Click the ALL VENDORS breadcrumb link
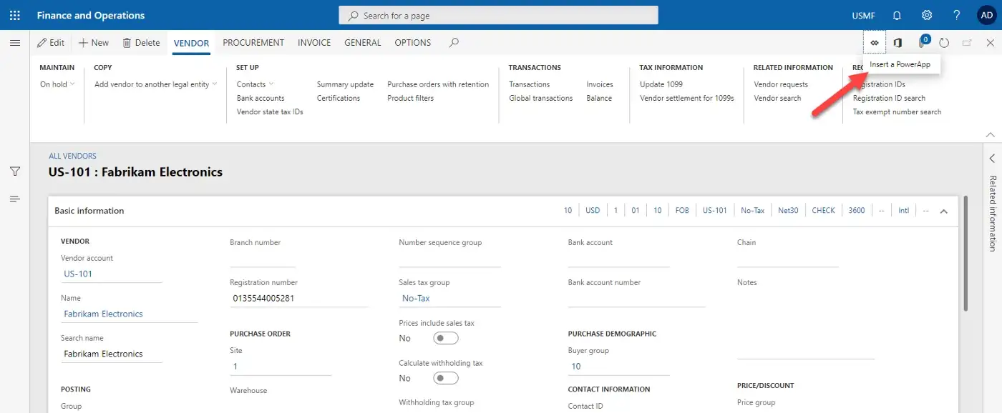This screenshot has height=413, width=1002. point(72,156)
